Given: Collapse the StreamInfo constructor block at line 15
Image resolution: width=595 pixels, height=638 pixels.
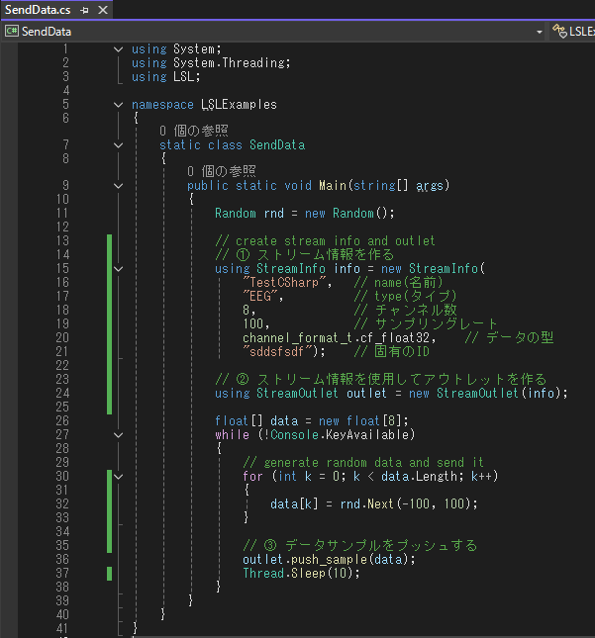Looking at the screenshot, I should (x=118, y=269).
